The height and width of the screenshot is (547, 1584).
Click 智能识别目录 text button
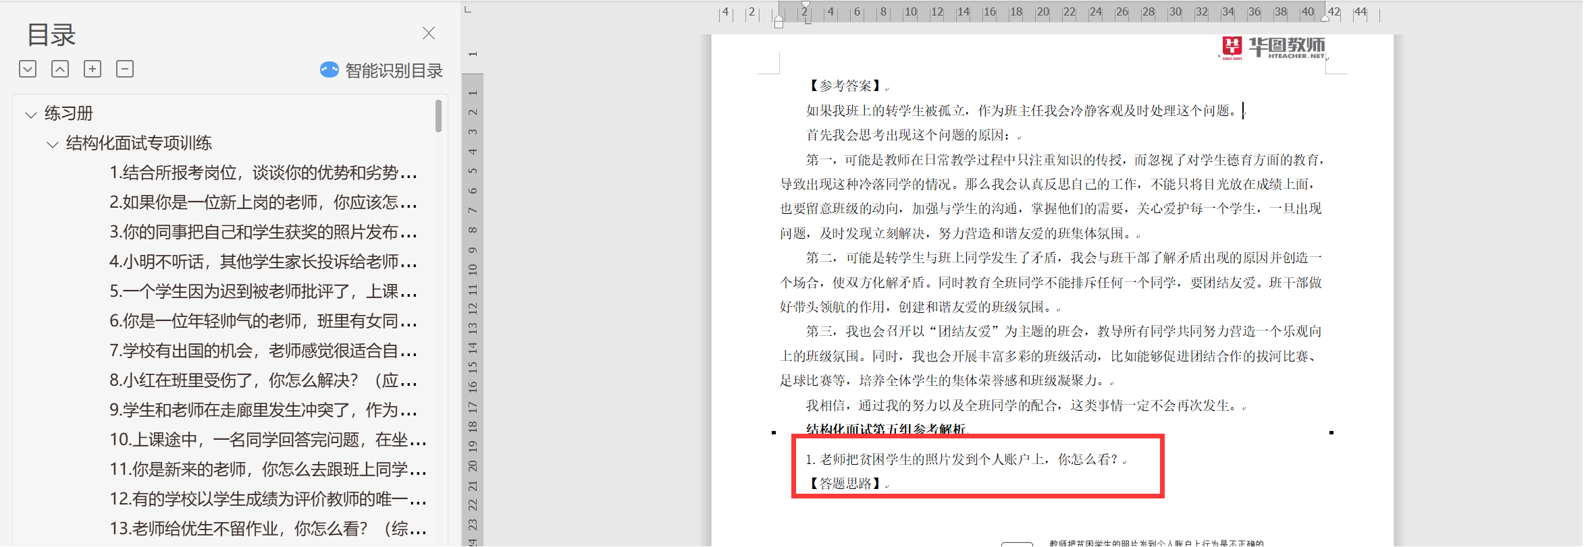pyautogui.click(x=394, y=71)
